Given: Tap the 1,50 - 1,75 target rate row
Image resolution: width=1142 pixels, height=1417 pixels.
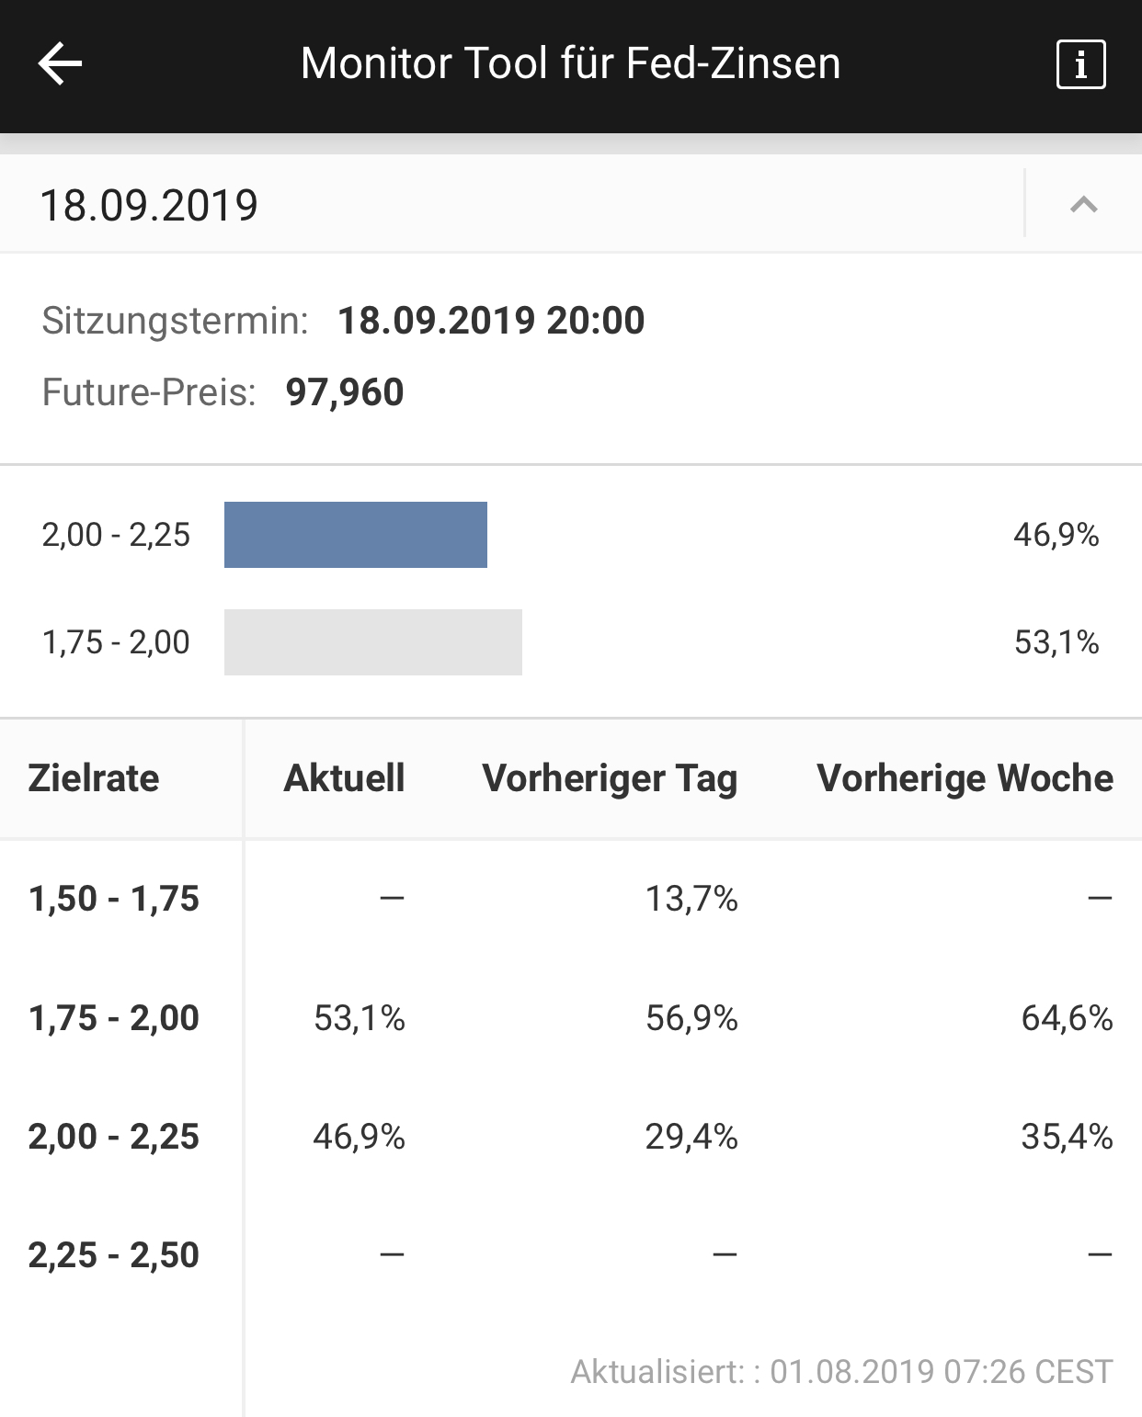Looking at the screenshot, I should coord(114,899).
